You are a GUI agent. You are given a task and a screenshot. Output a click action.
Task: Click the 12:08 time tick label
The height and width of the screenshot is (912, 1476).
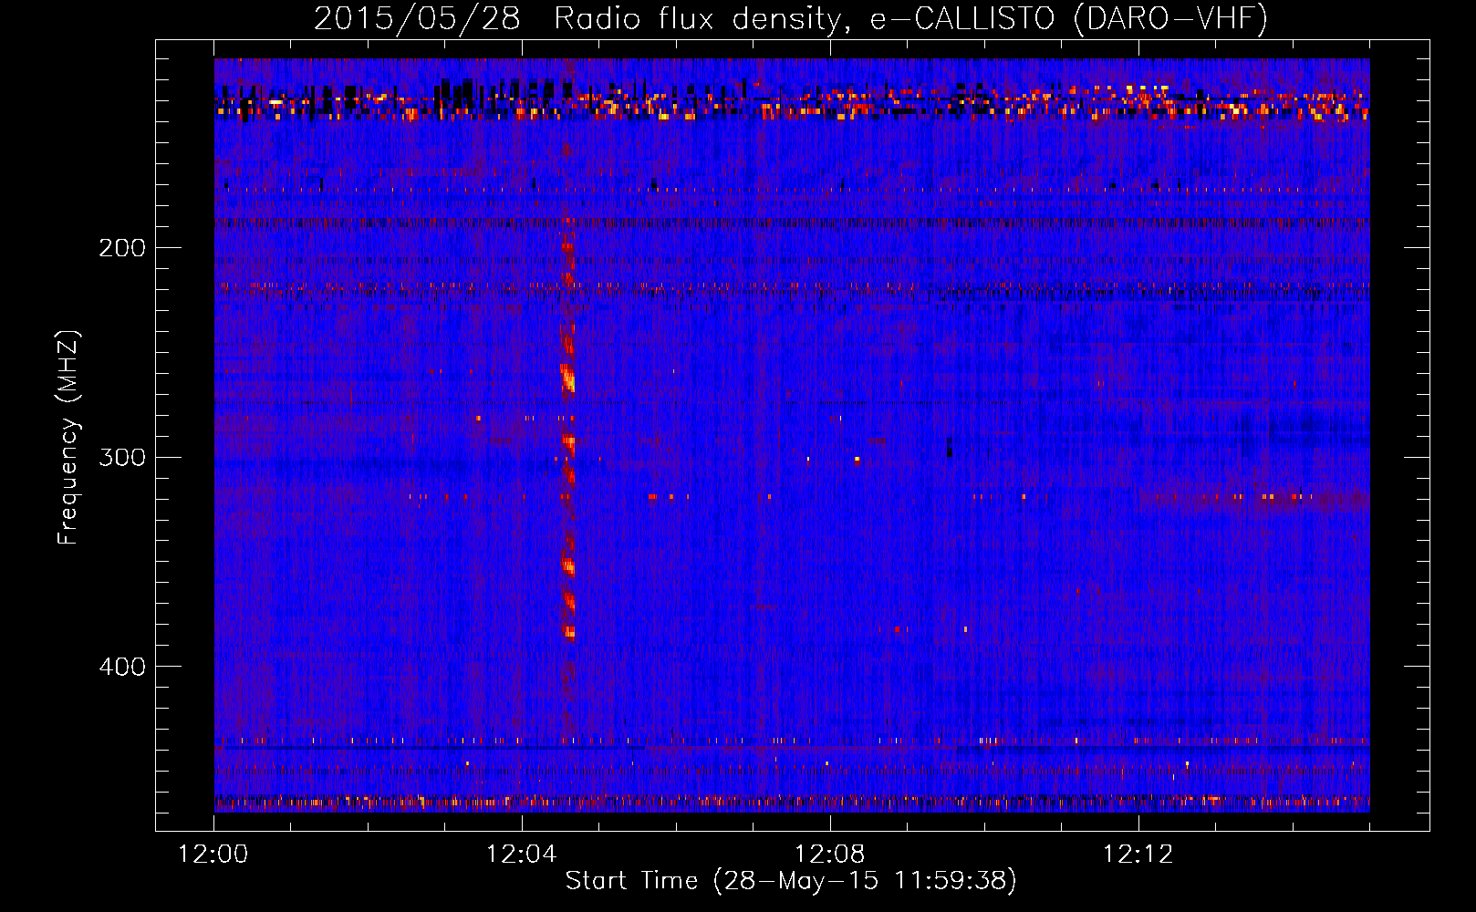(830, 855)
